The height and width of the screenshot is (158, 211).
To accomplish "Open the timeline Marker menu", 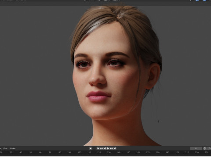I will click(x=13, y=148).
